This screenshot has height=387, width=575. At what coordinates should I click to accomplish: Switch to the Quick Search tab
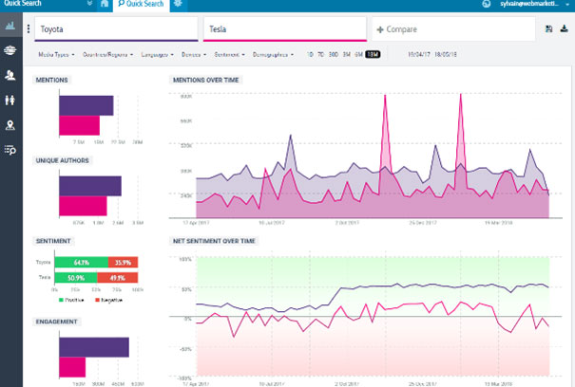[142, 5]
